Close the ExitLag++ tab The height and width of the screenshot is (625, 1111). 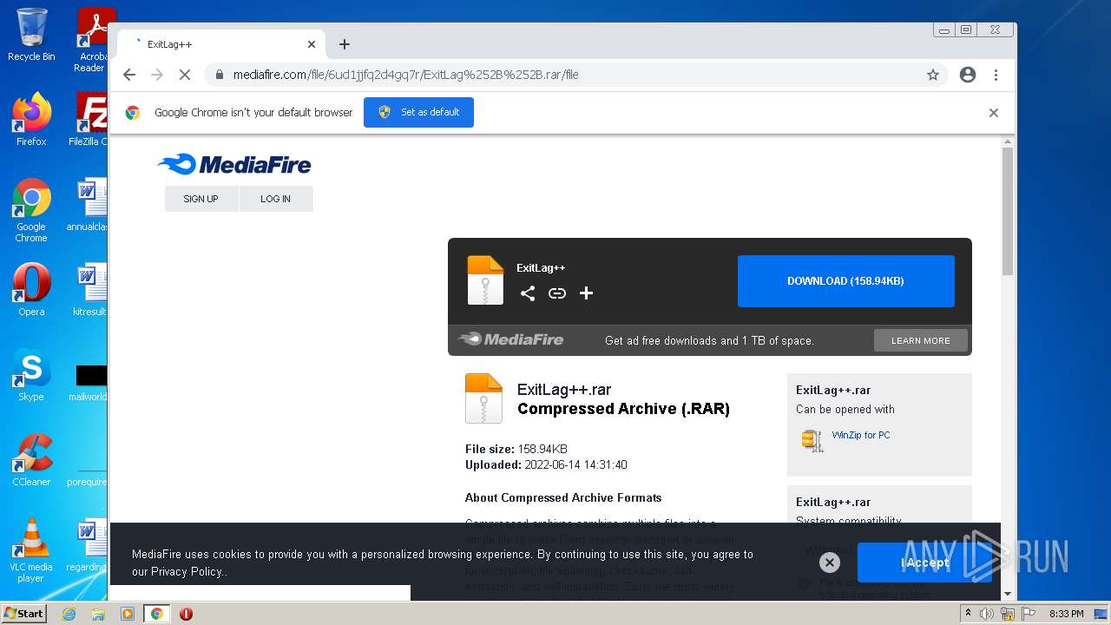(312, 44)
